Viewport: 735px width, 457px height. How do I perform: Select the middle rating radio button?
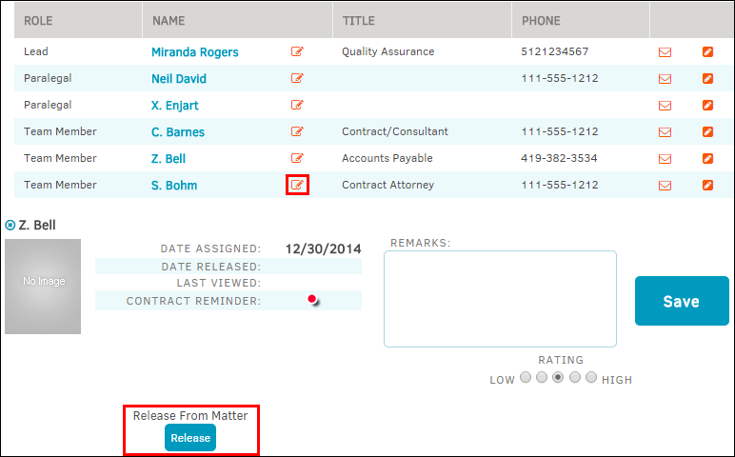coord(558,377)
